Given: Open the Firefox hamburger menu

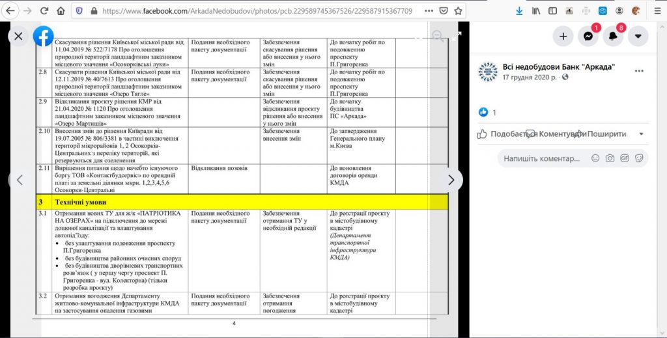Looking at the screenshot, I should click(657, 11).
